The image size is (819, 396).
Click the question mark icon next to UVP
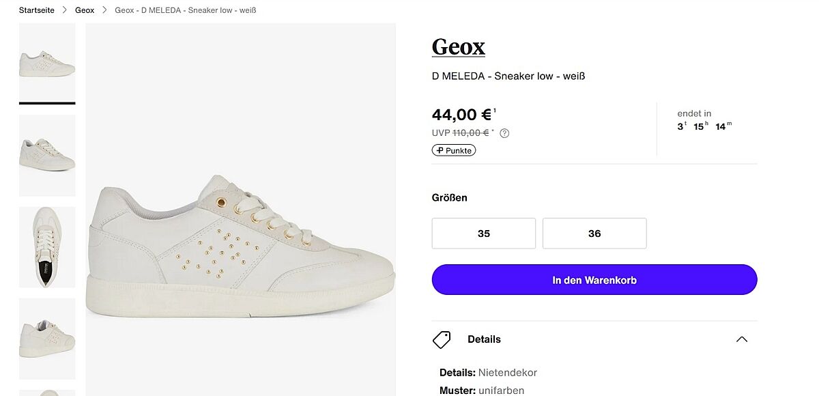504,133
